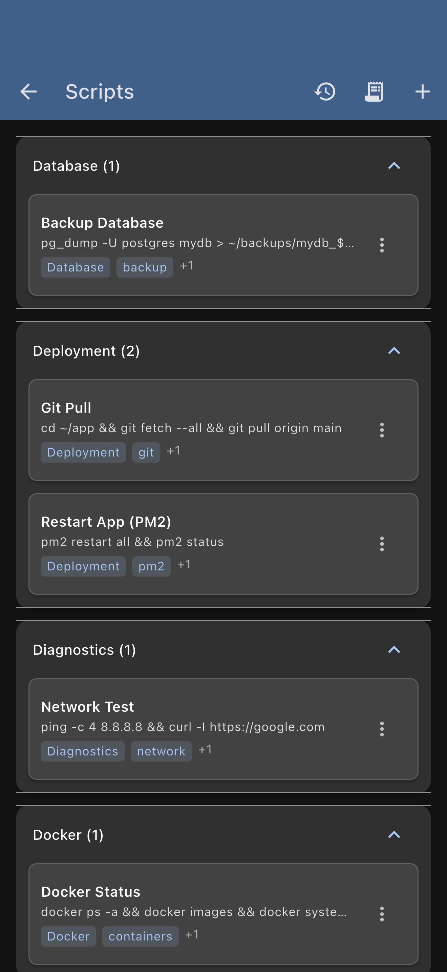
Task: Collapse the Docker section
Action: point(394,835)
